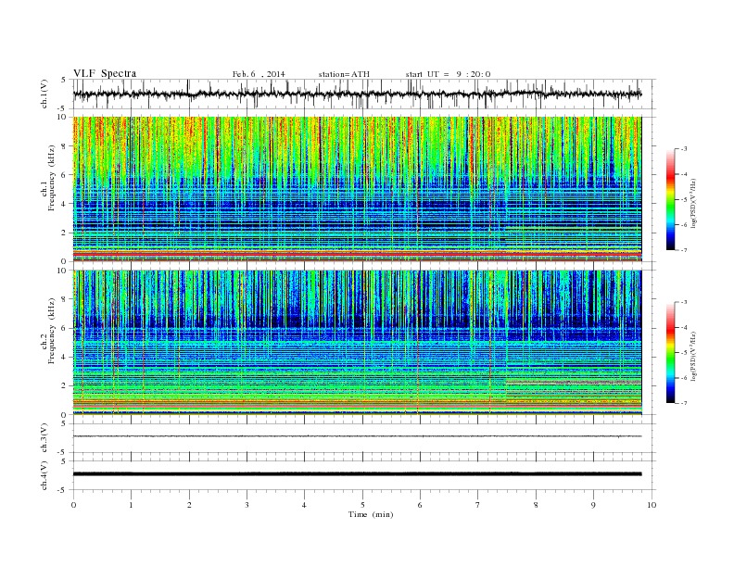Screen dimensions: 734x567
Task: Click the '-7' label on lower colorbar
Action: [683, 403]
